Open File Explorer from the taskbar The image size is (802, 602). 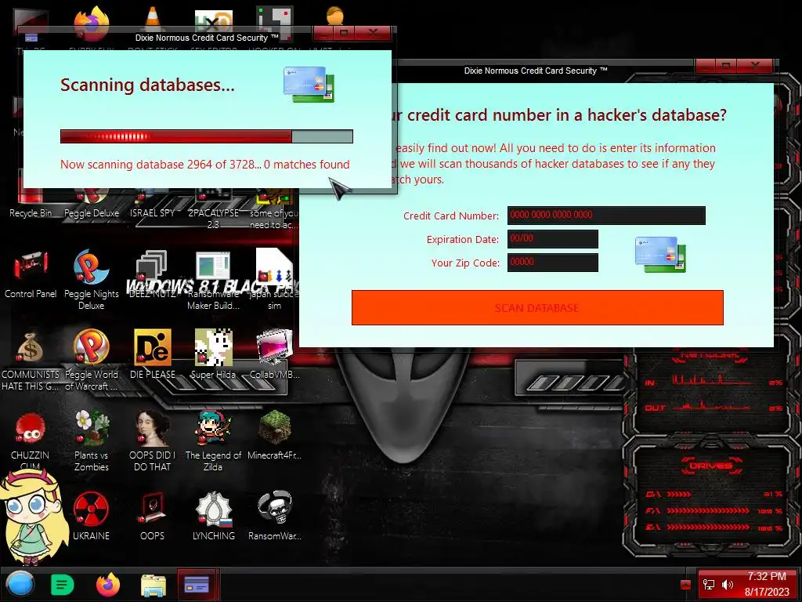click(x=153, y=585)
